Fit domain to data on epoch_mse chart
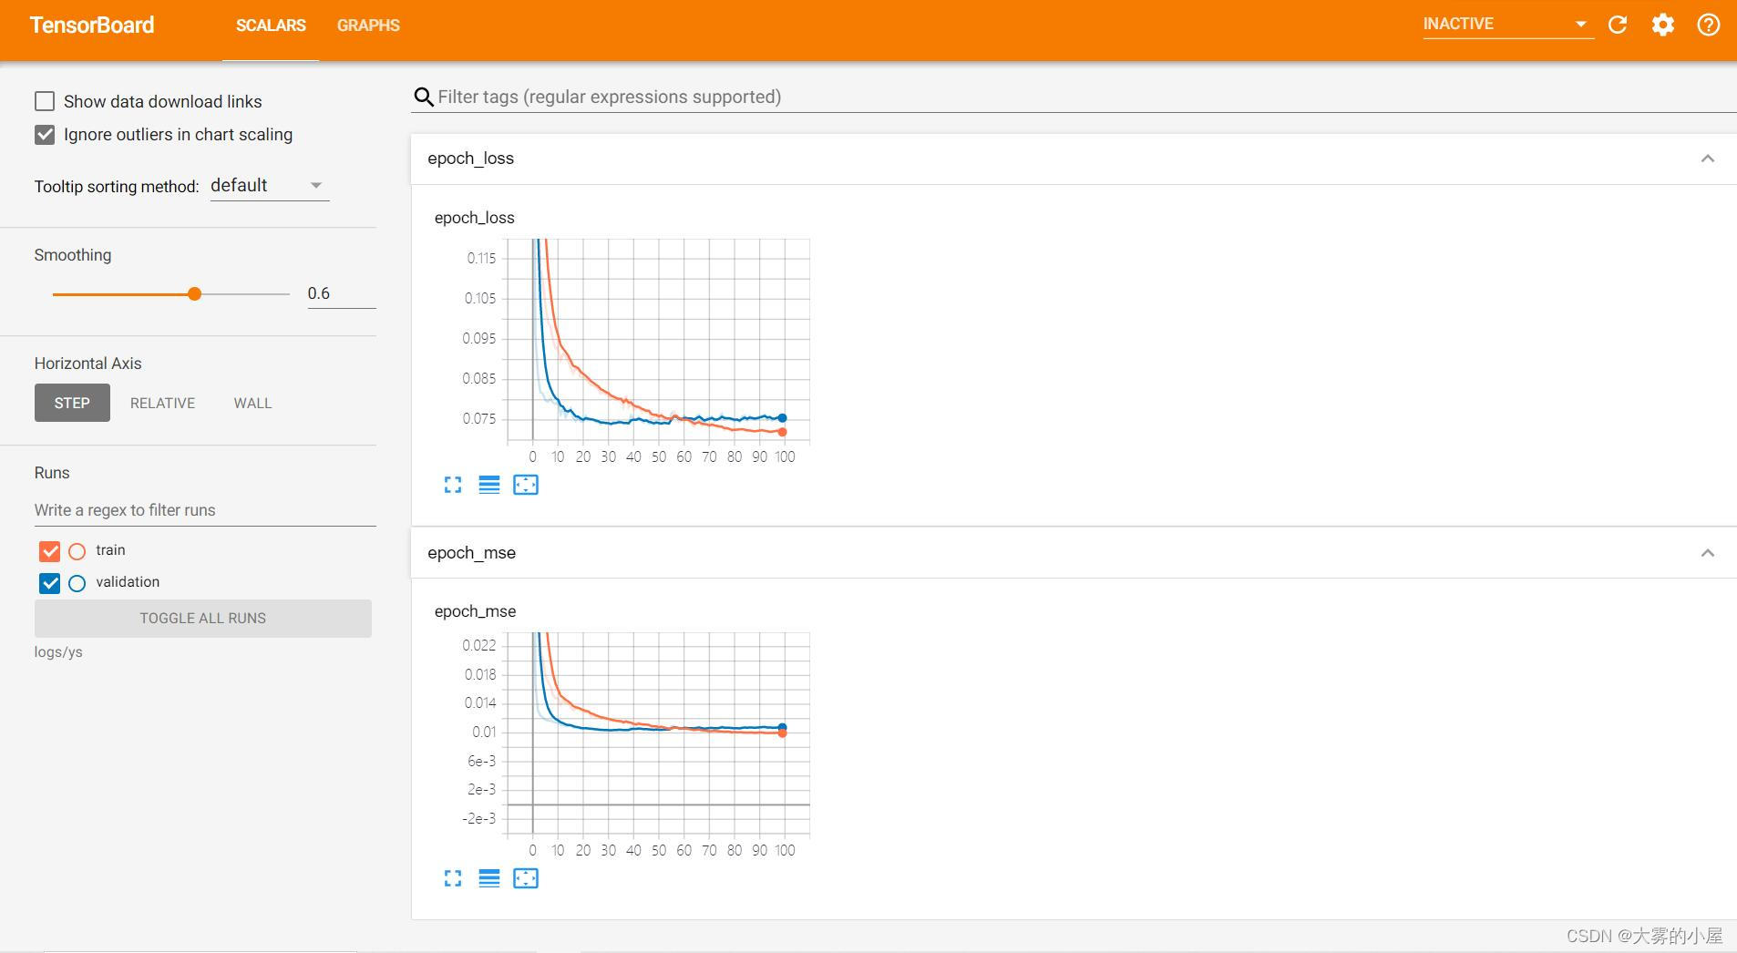 [526, 878]
